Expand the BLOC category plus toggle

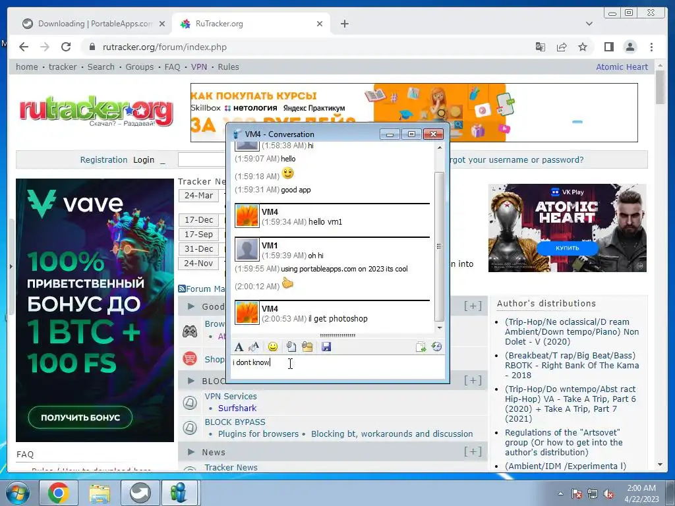[473, 380]
